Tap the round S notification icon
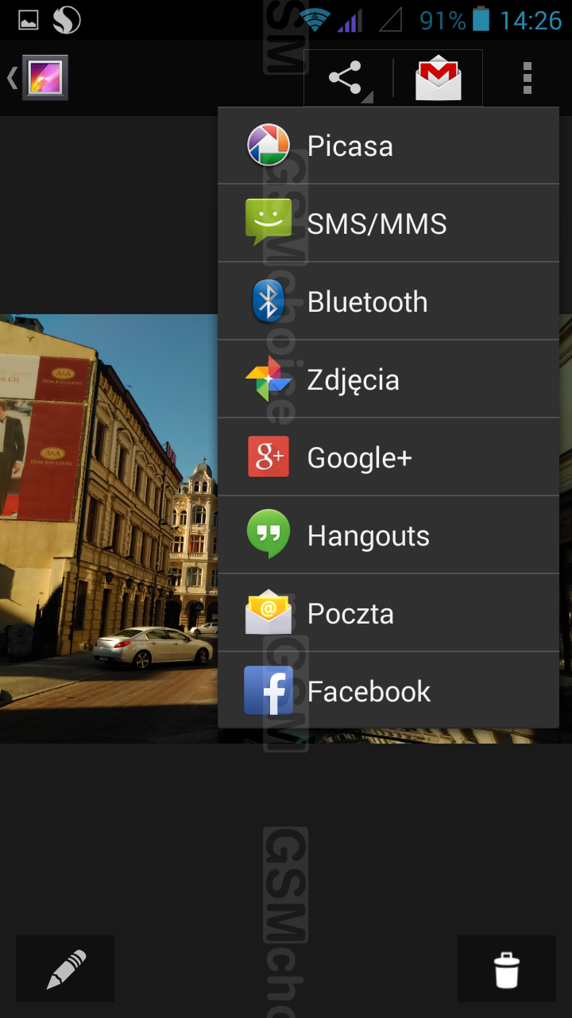This screenshot has width=572, height=1018. [67, 20]
